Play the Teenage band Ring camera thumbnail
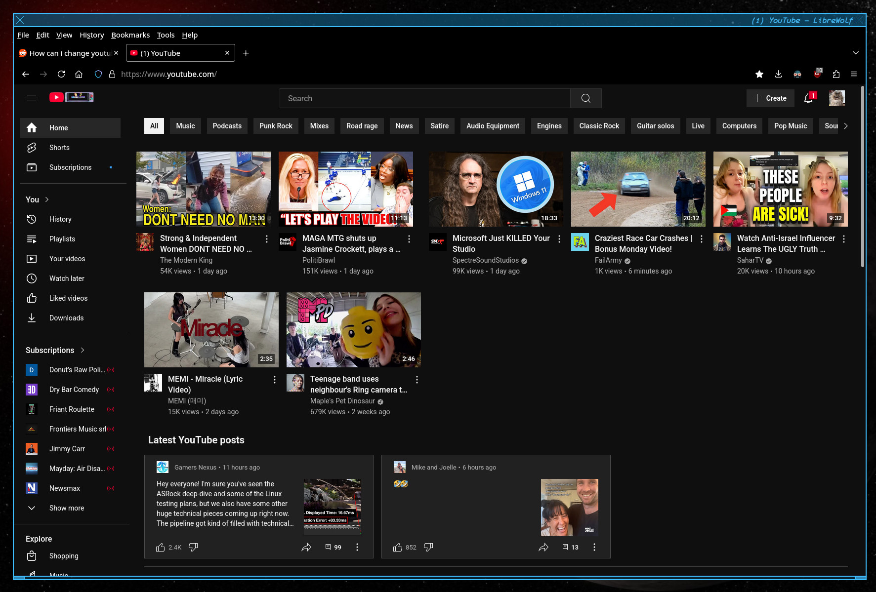876x592 pixels. point(354,330)
